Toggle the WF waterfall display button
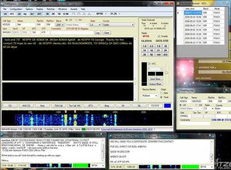Screen dimensions: 231x170 click(6, 14)
